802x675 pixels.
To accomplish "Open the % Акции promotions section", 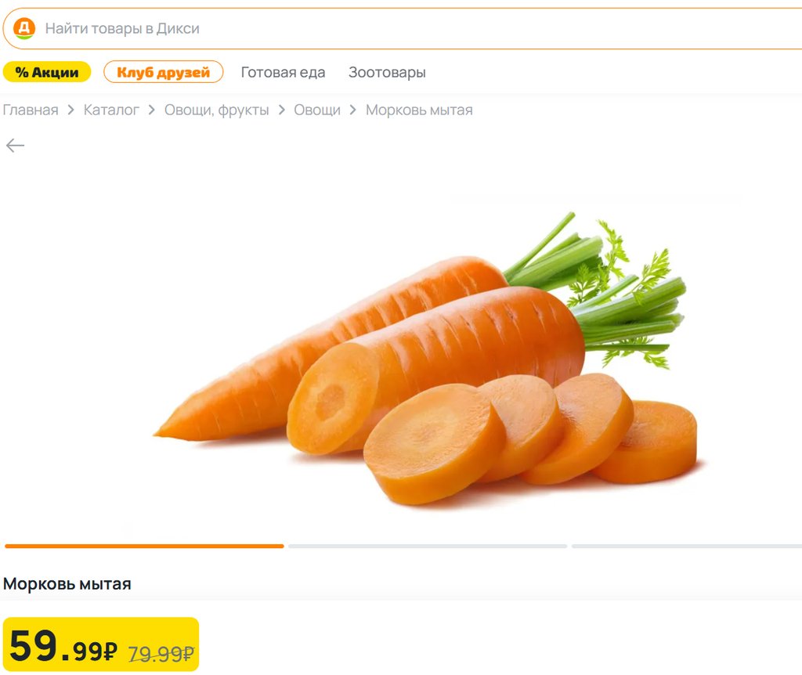I will point(47,72).
